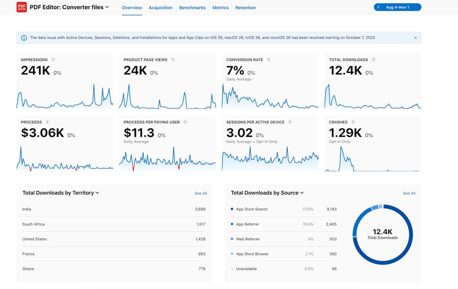The height and width of the screenshot is (289, 458).
Task: Open the Retention tab
Action: coord(245,8)
